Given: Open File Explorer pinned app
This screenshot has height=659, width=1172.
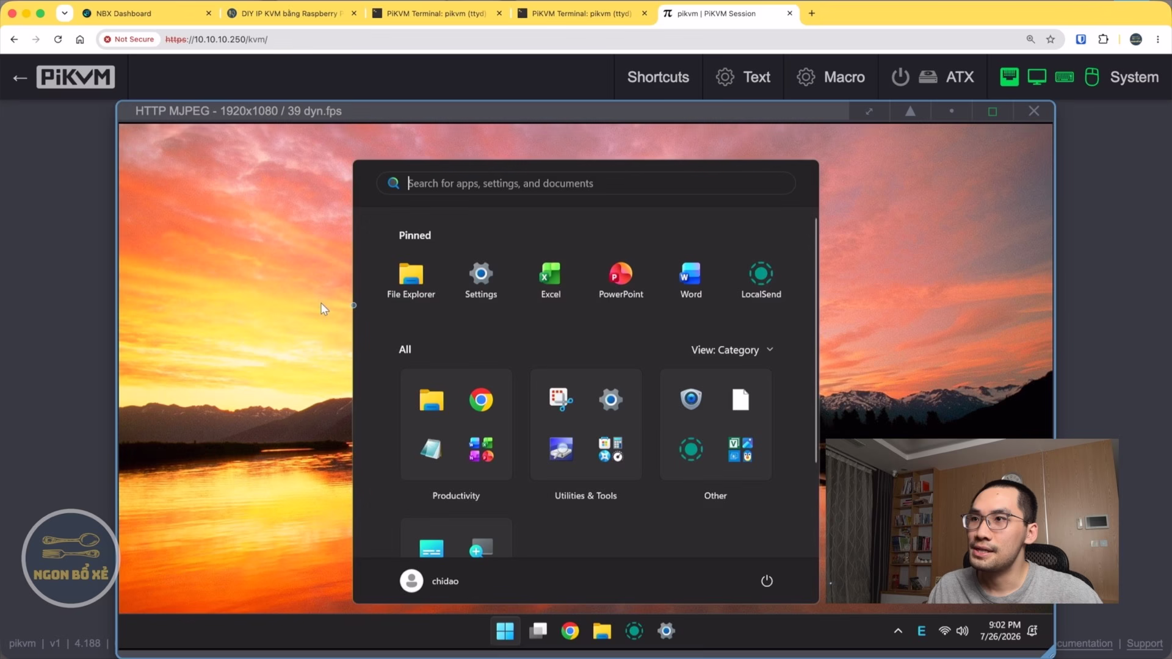Looking at the screenshot, I should [x=411, y=281].
